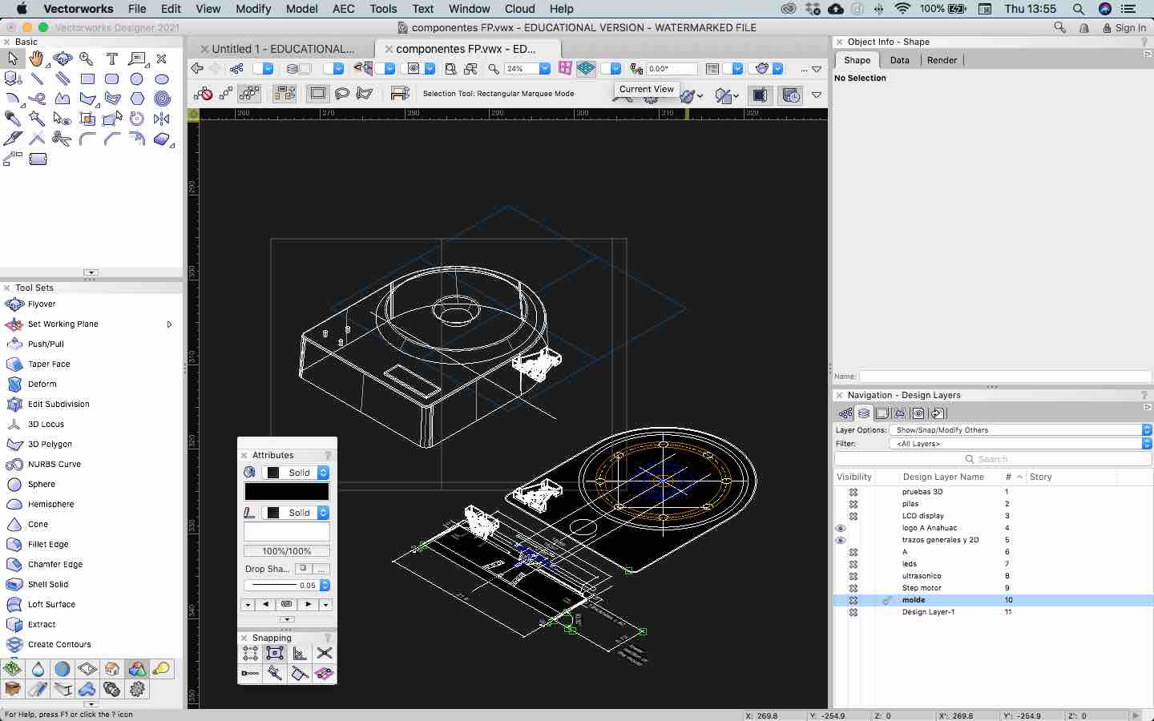Viewport: 1154px width, 721px height.
Task: Click the opacity 100%/100% button
Action: click(287, 551)
